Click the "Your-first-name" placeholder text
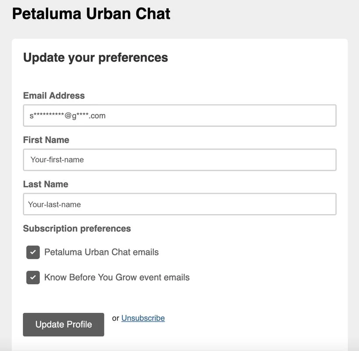Image resolution: width=359 pixels, height=351 pixels. point(57,160)
